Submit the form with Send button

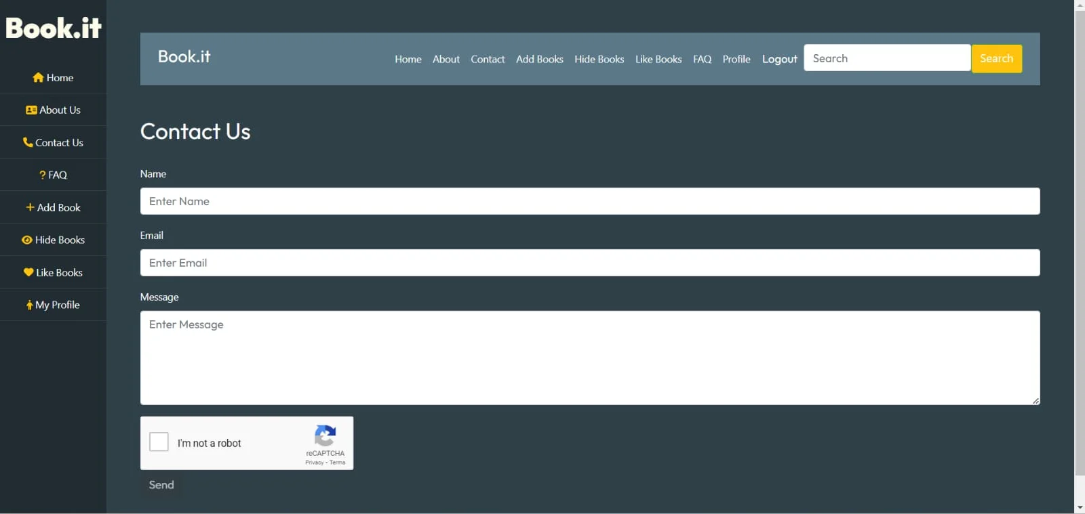pyautogui.click(x=161, y=485)
